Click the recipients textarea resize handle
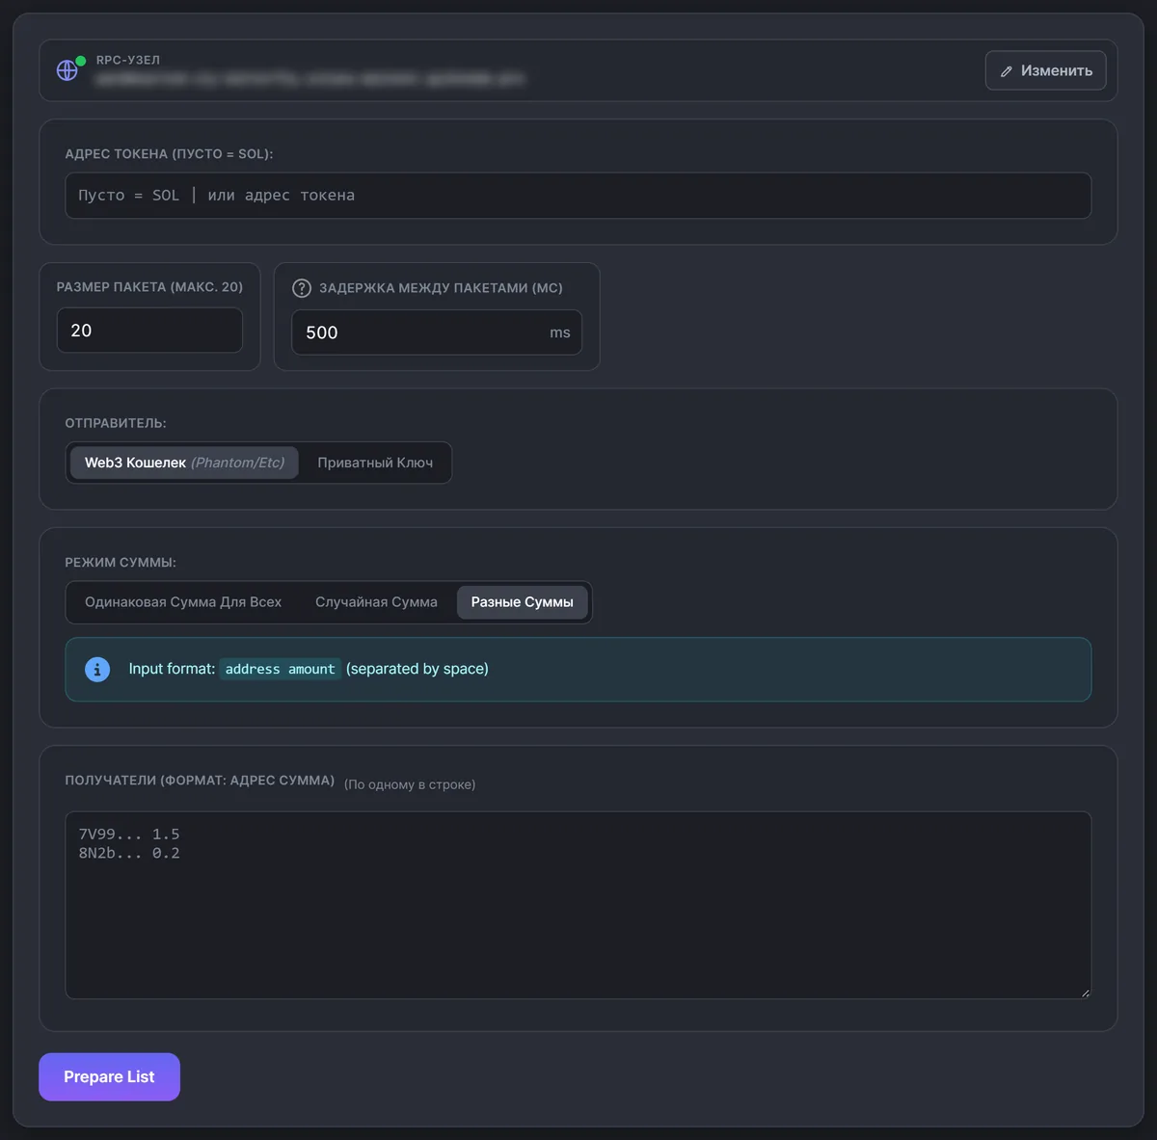This screenshot has width=1157, height=1140. pyautogui.click(x=1085, y=993)
